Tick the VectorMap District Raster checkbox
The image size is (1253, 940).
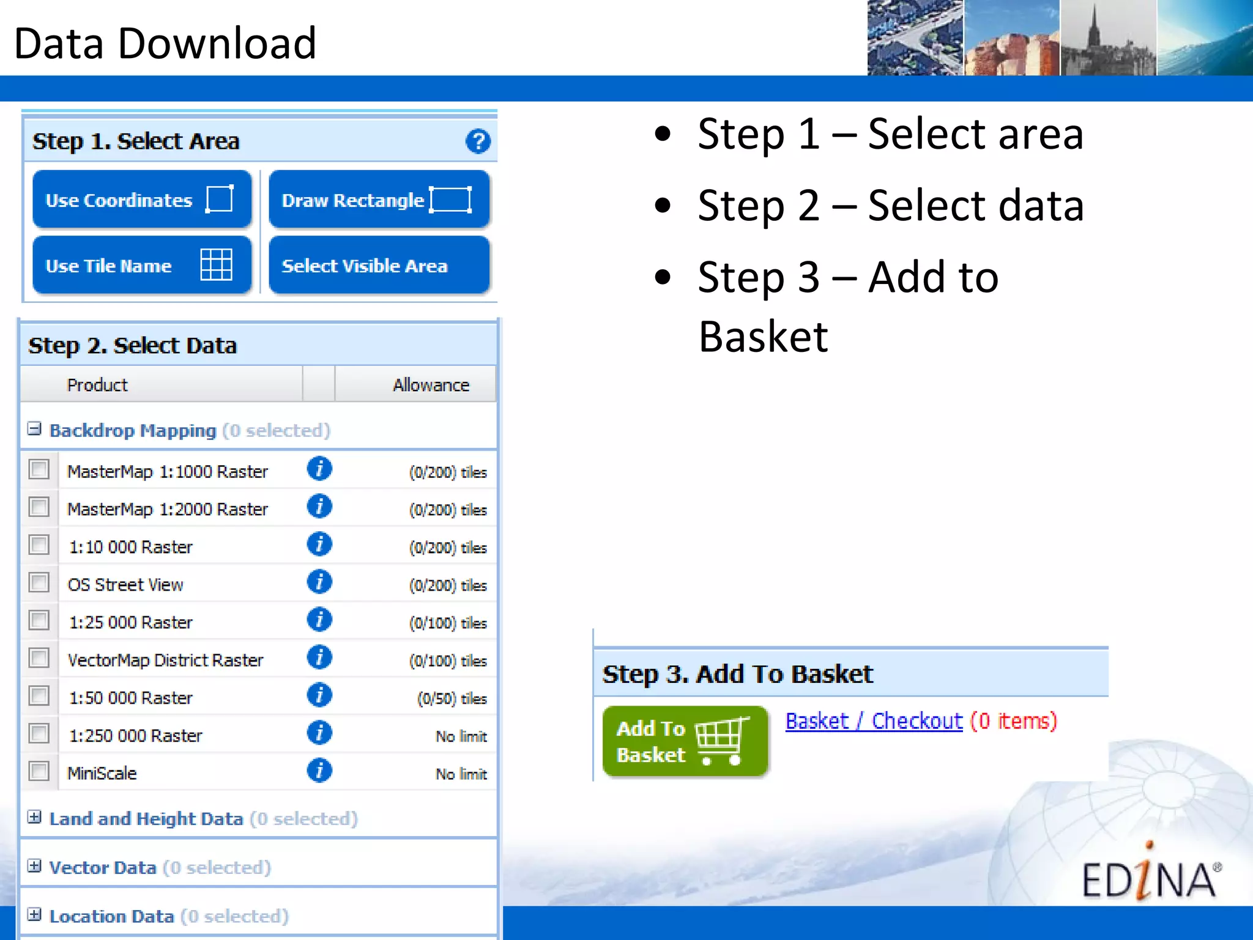[x=39, y=658]
